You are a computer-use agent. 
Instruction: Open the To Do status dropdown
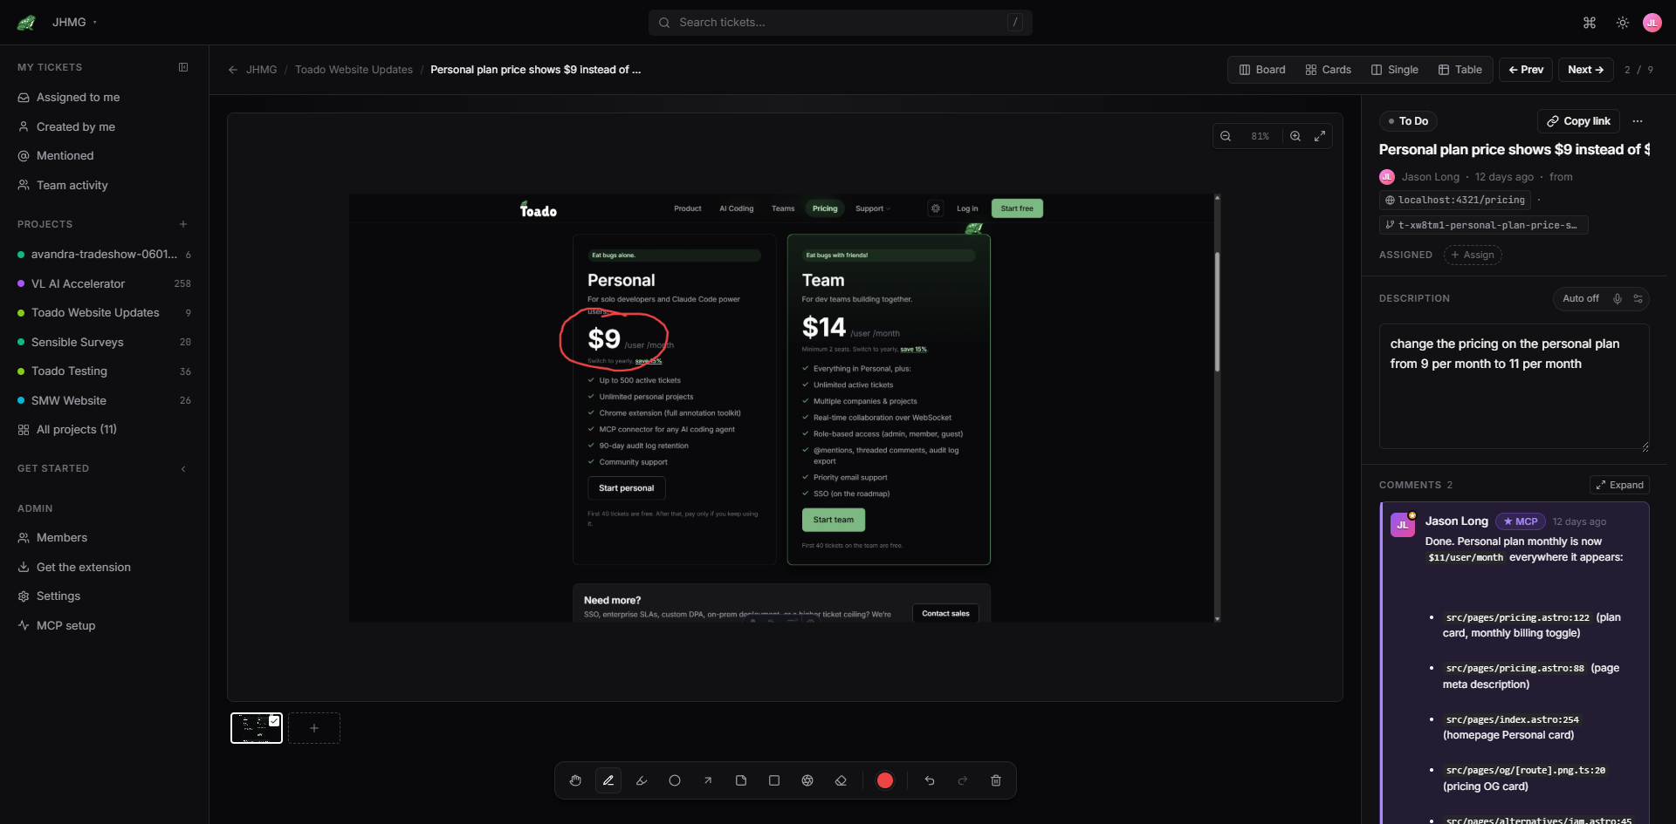[x=1408, y=121]
